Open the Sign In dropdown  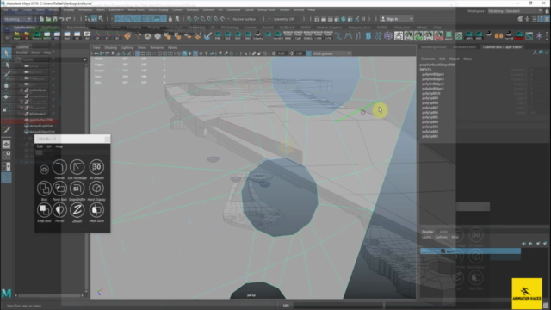pyautogui.click(x=396, y=19)
